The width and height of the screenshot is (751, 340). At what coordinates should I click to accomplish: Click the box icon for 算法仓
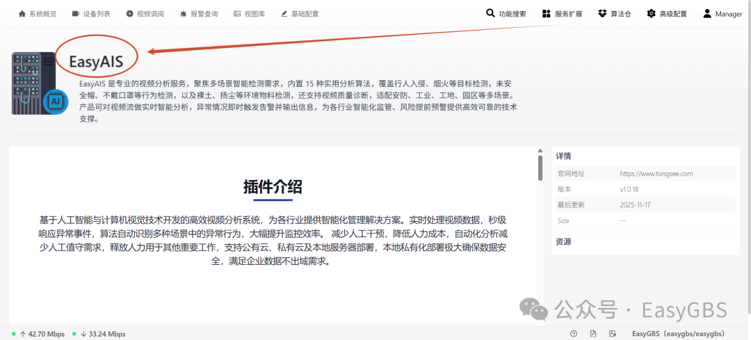pos(602,13)
